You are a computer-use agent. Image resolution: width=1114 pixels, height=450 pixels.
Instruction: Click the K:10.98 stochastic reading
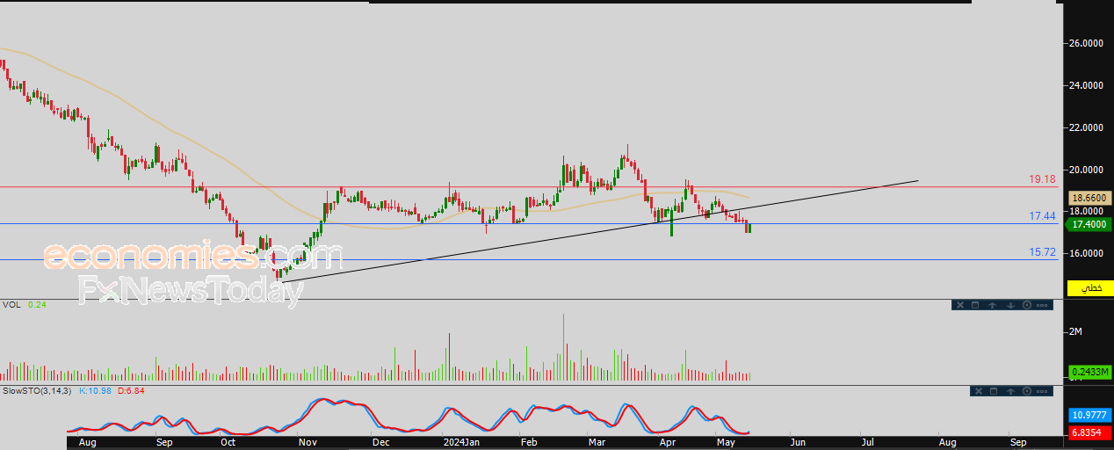[95, 389]
